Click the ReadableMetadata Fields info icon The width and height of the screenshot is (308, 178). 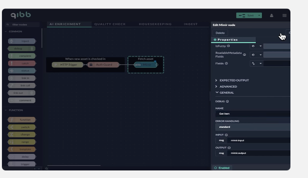[x=244, y=55]
